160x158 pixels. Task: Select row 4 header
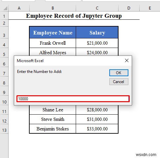(4, 43)
